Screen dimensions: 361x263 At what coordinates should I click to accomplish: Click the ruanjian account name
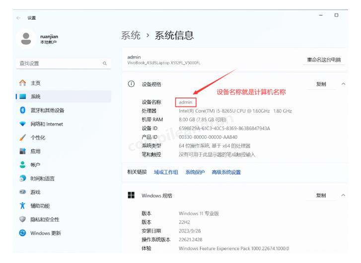pyautogui.click(x=49, y=37)
